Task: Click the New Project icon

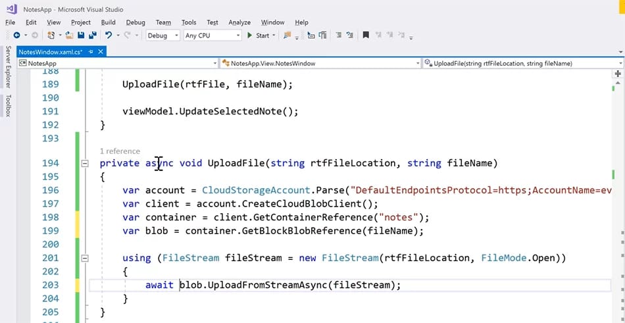Action: coord(51,36)
